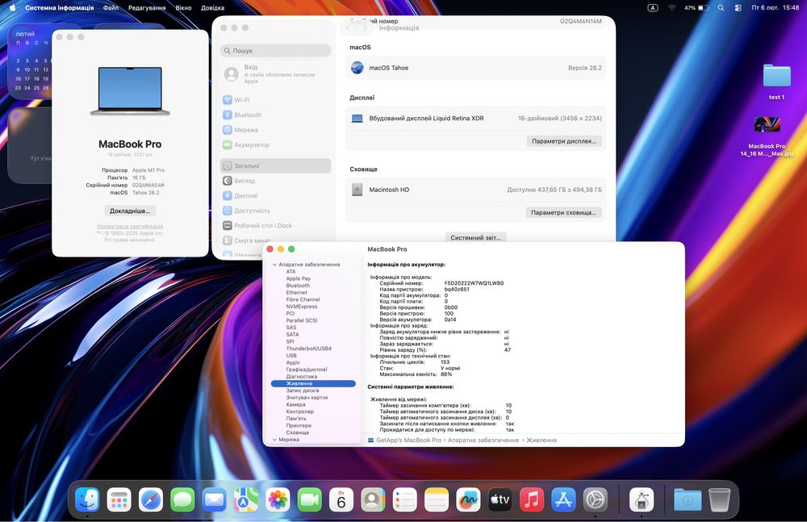Select Живлення item in hardware tree
The image size is (807, 522).
pyautogui.click(x=313, y=383)
